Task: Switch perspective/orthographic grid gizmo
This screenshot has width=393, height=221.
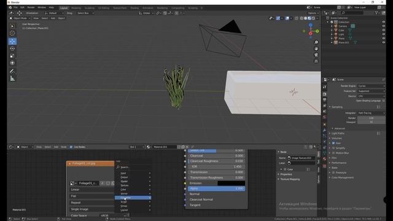Action: point(316,61)
